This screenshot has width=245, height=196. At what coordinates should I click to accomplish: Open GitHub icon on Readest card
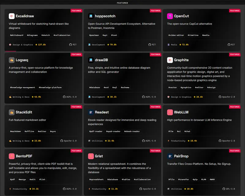[143, 141]
